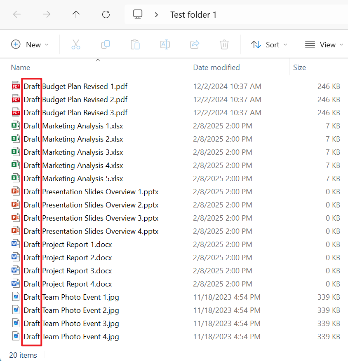This screenshot has height=361, width=348.
Task: Sort files by Date modified column
Action: point(216,68)
